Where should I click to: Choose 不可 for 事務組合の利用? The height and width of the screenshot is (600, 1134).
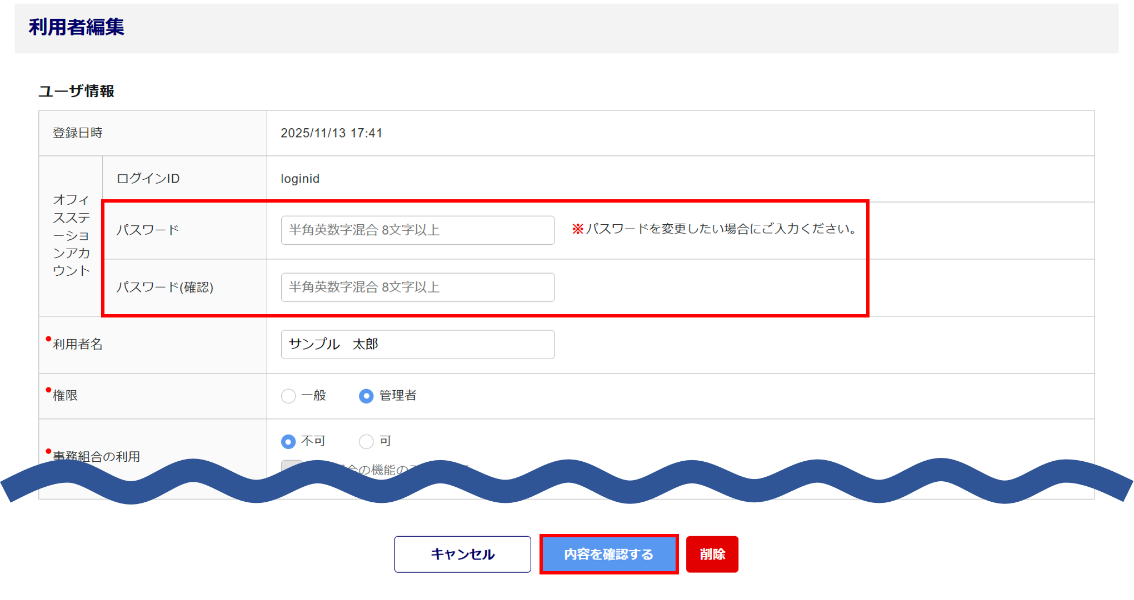pyautogui.click(x=288, y=441)
